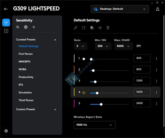The height and width of the screenshot is (138, 165).
Task: Select the First Person preset
Action: [x=26, y=54]
